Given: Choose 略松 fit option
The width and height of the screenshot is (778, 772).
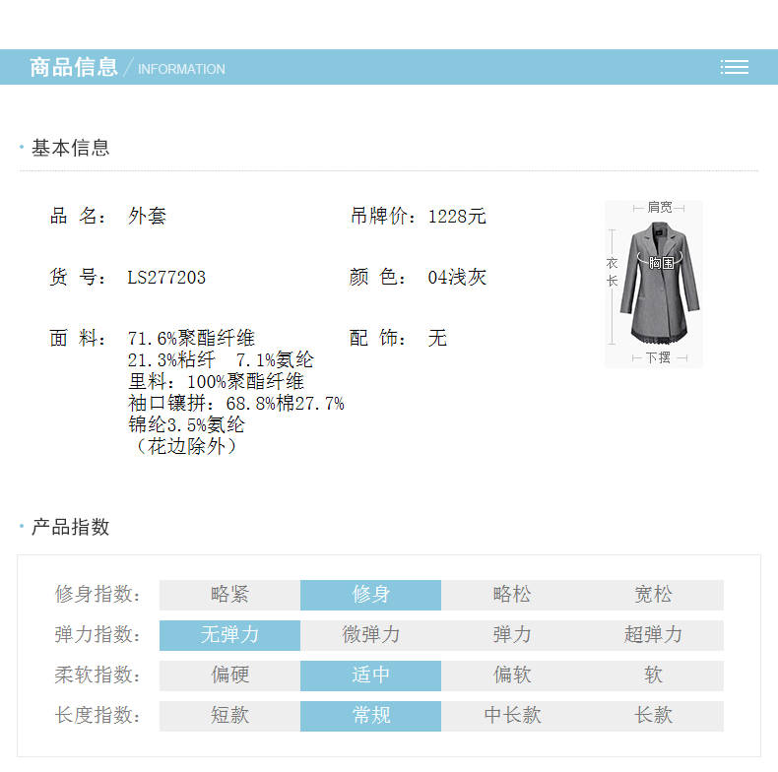Looking at the screenshot, I should [x=511, y=595].
